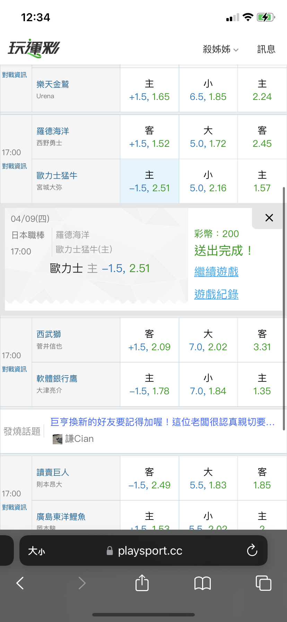This screenshot has width=287, height=622.
Task: Open 西武獅 game 對戰資訊
Action: [x=15, y=369]
